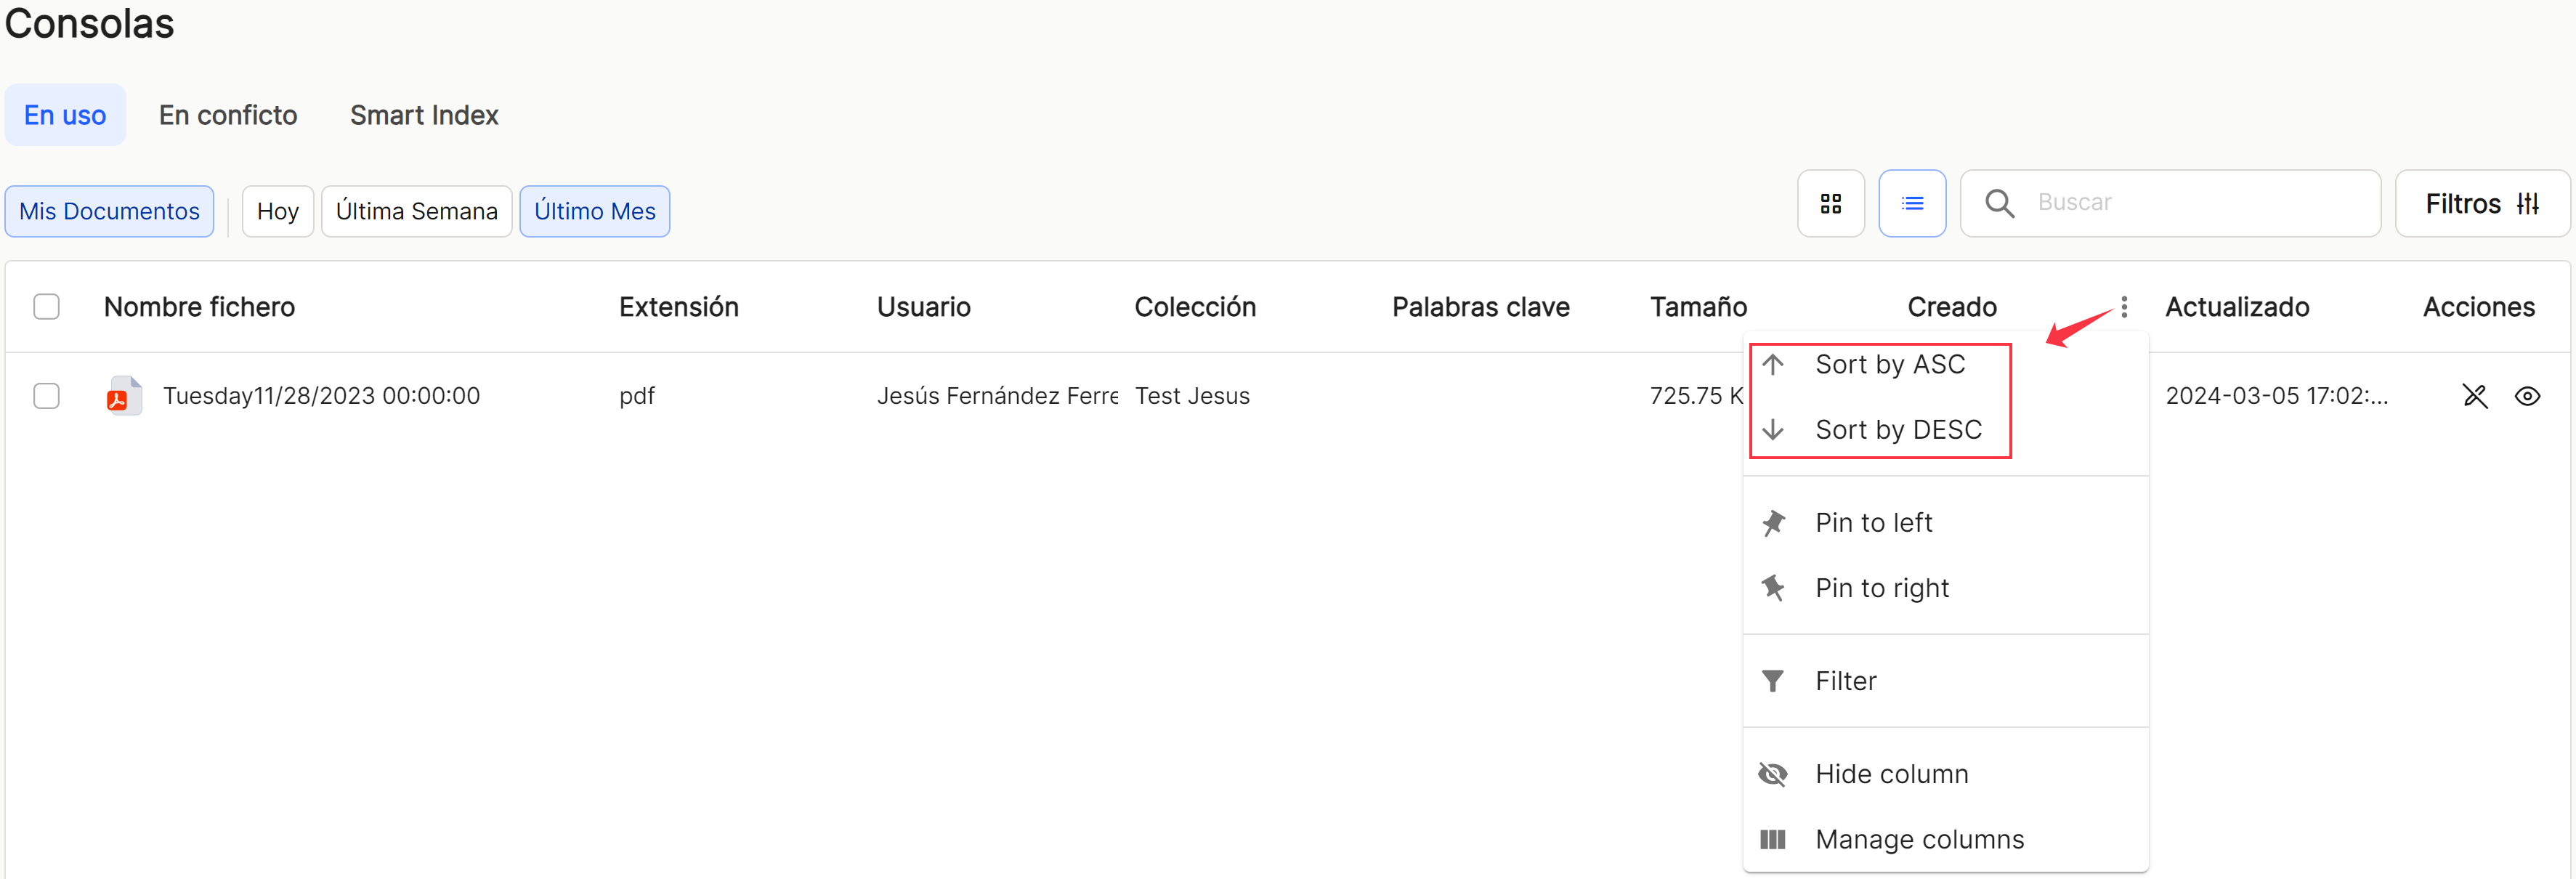Switch to grid view layout

pos(1830,204)
